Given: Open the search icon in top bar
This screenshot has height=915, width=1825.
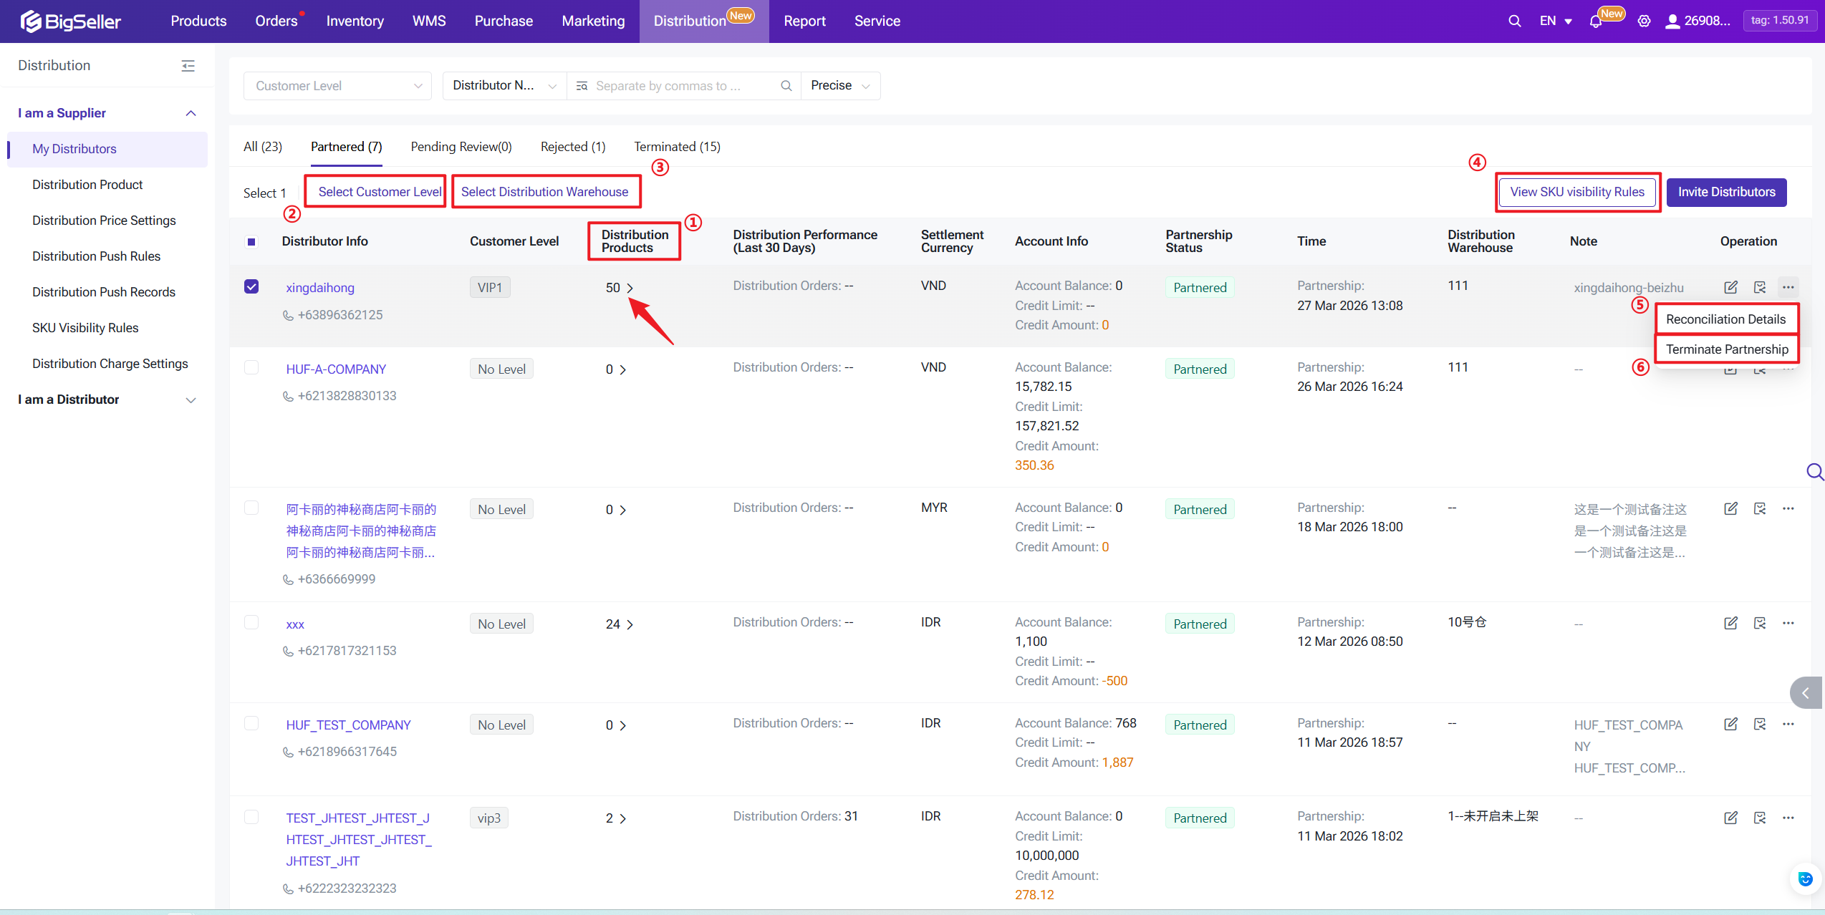Looking at the screenshot, I should tap(1514, 21).
